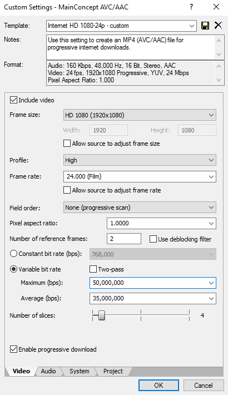Viewport: 228px width, 395px height.
Task: Click the slices value label 4
Action: [x=202, y=315]
